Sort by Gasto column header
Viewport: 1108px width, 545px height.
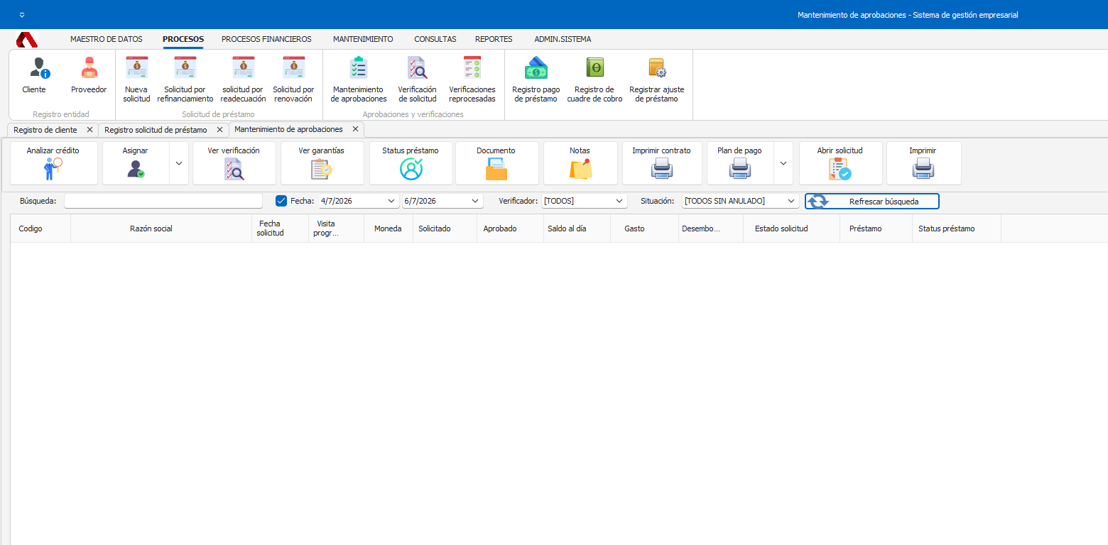645,229
